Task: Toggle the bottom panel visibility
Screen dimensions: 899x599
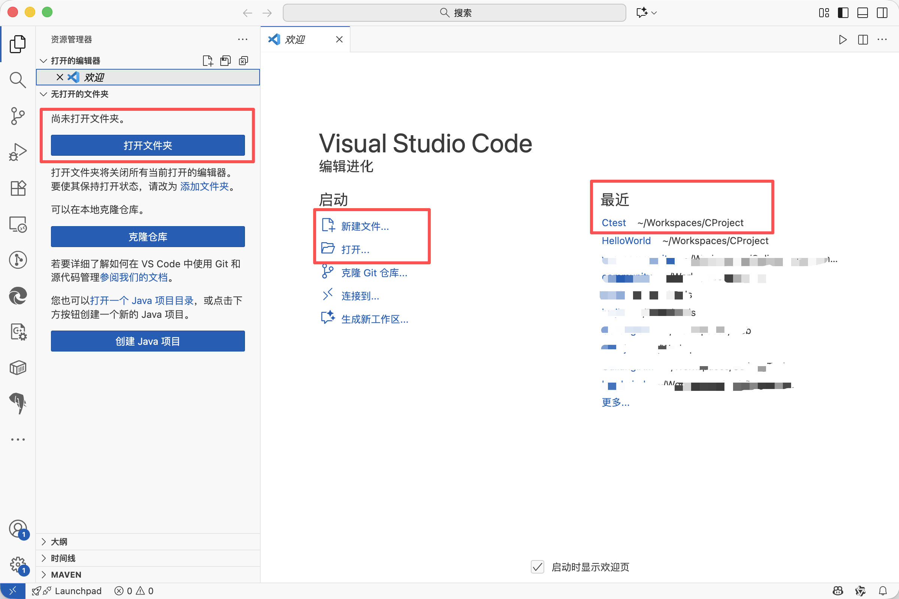Action: (x=863, y=13)
